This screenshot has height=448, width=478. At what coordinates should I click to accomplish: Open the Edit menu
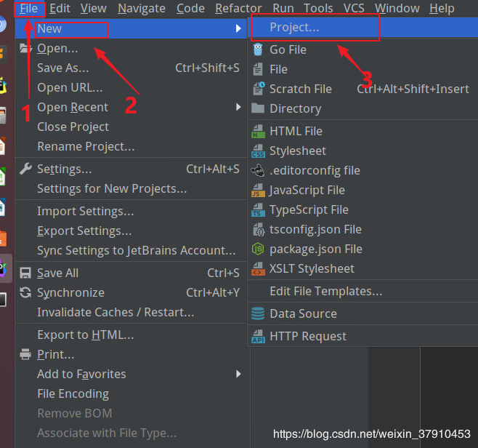pos(60,9)
